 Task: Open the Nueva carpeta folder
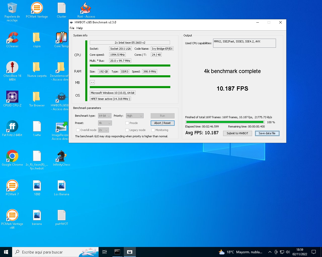coord(37,70)
